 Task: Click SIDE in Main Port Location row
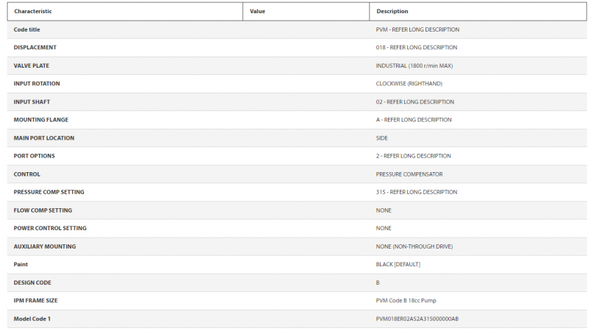coord(382,138)
